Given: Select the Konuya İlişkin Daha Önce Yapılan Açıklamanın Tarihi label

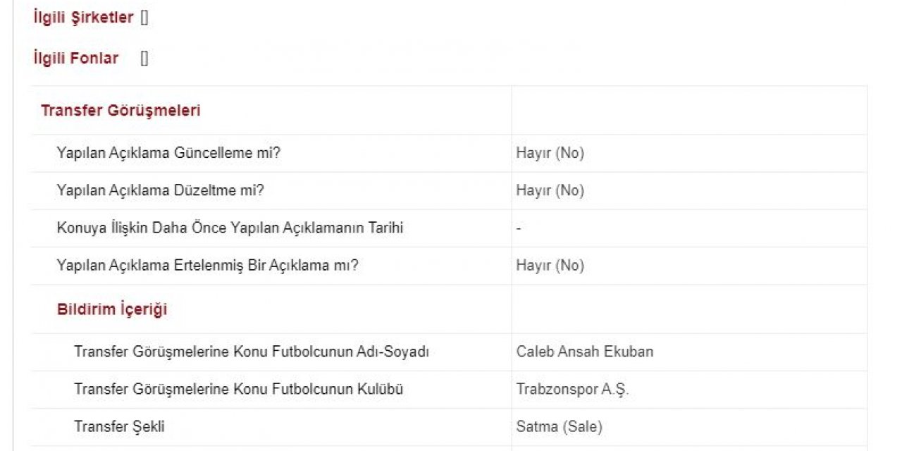Looking at the screenshot, I should click(x=230, y=228).
